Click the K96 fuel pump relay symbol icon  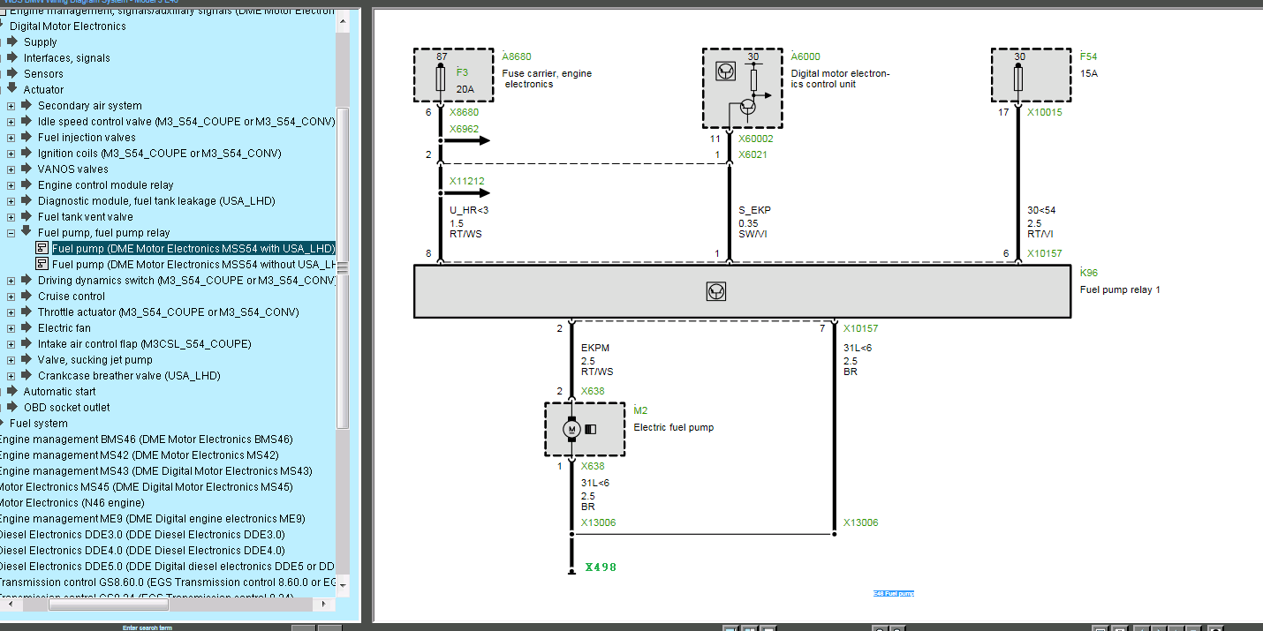[x=716, y=291]
